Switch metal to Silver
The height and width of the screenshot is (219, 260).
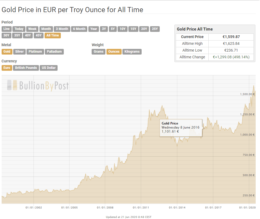coord(19,52)
